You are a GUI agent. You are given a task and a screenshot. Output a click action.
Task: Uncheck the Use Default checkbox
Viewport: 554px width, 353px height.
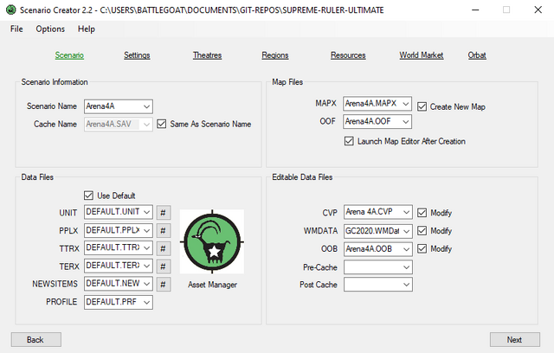pos(88,196)
